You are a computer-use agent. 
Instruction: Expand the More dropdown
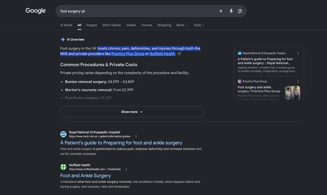[182, 25]
